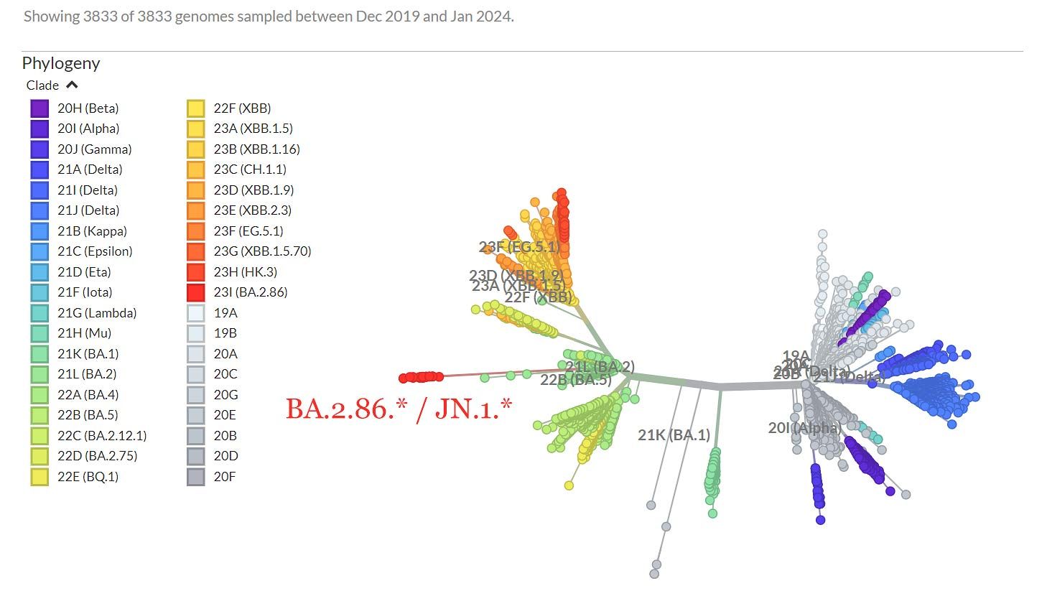Viewport: 1047px width, 614px height.
Task: Click the genomes sampled summary text
Action: tap(269, 16)
